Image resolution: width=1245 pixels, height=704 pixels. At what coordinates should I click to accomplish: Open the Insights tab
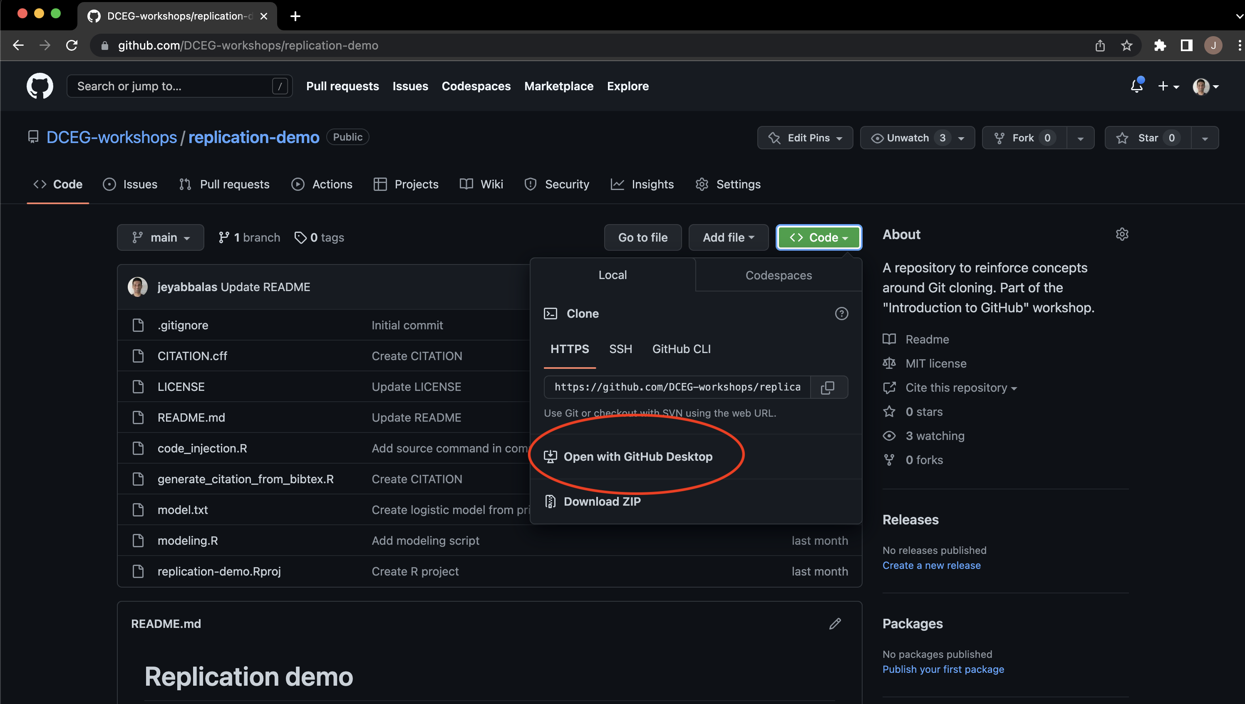tap(642, 184)
